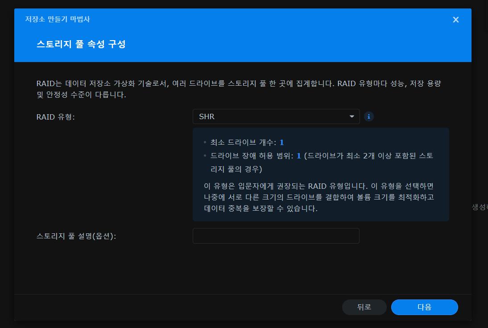
Task: Click the selected SHR text in dropdown
Action: click(x=207, y=117)
